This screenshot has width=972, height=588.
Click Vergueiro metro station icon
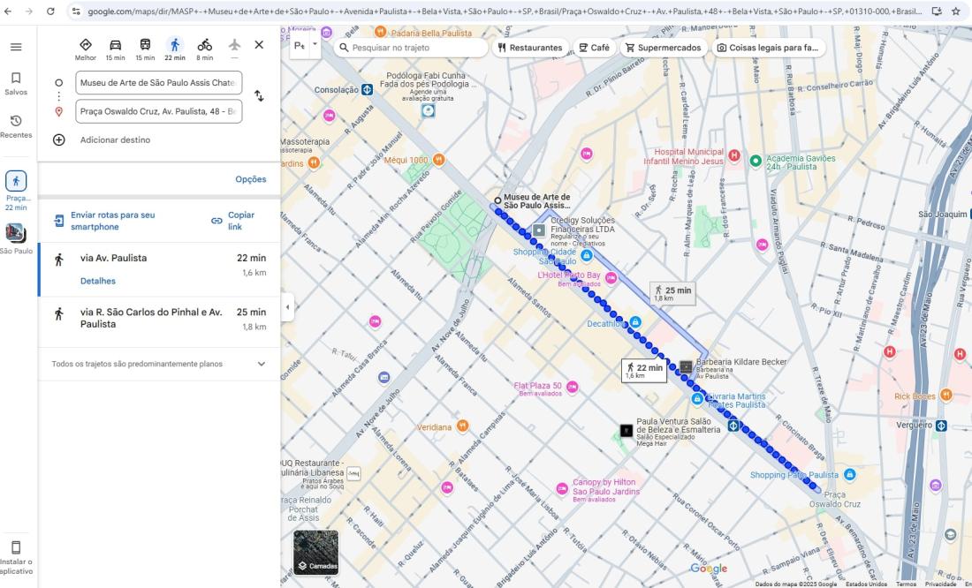click(x=941, y=425)
